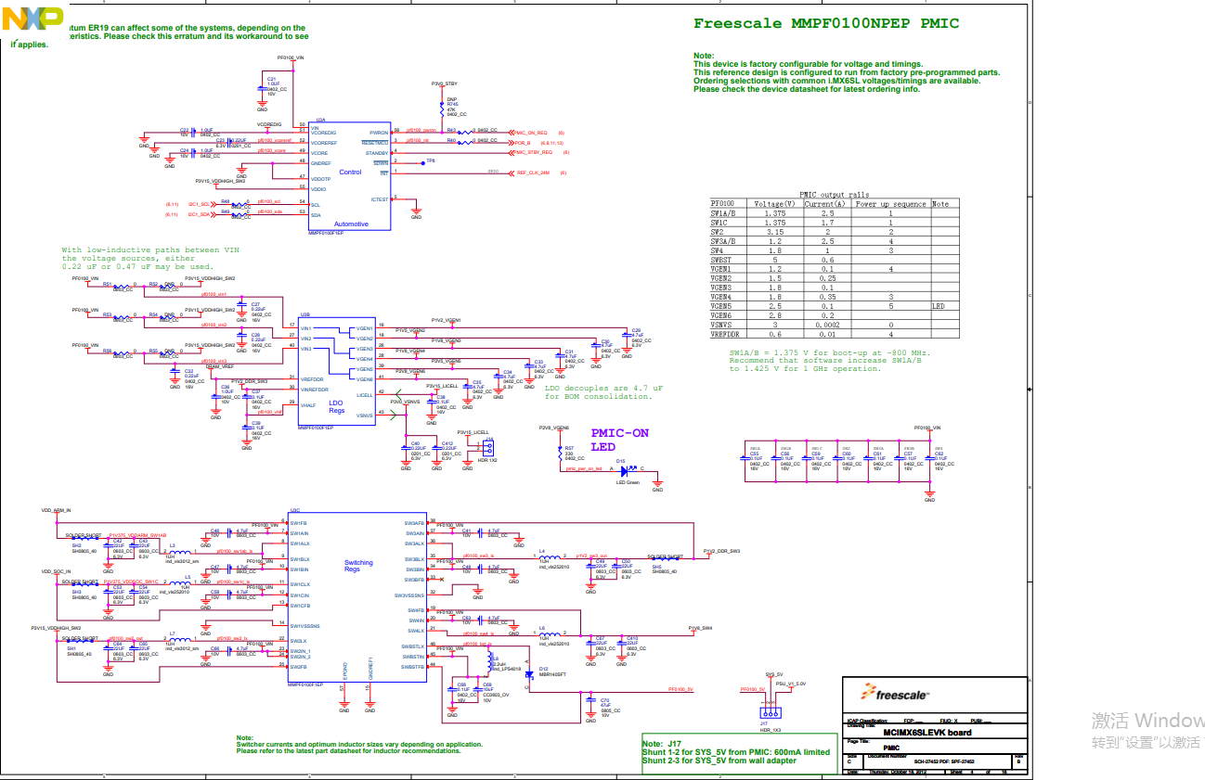Click the 'PSU_V1_5.0V' net label
The height and width of the screenshot is (780, 1205).
791,684
